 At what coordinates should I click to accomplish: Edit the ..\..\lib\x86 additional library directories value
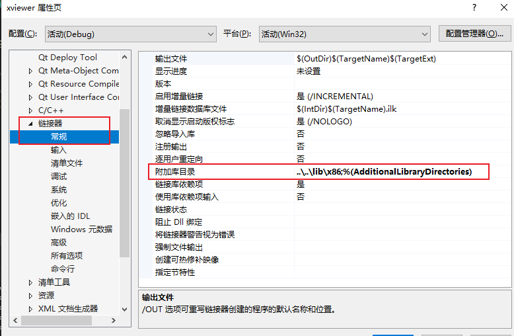click(385, 171)
